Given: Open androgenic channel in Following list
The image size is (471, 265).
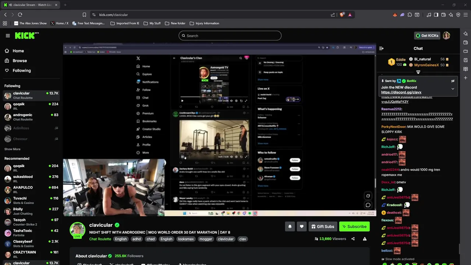Looking at the screenshot, I should click(31, 117).
